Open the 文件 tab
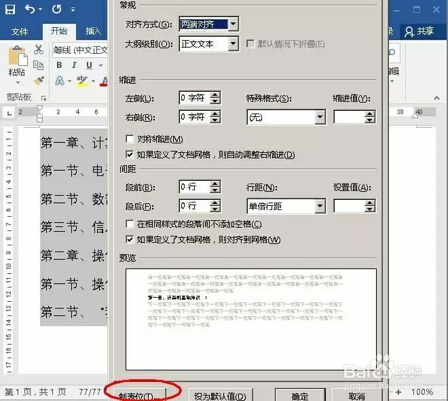Image resolution: width=448 pixels, height=401 pixels. (x=20, y=31)
